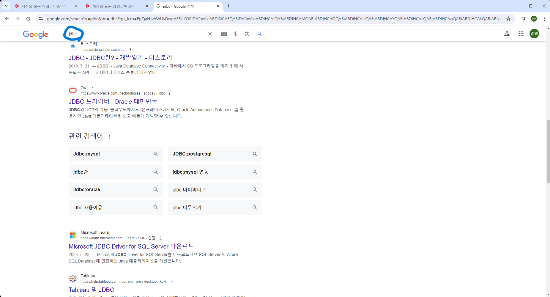Open the JDBC란? 개발일기 티스토리 result
Image resolution: width=550 pixels, height=297 pixels.
[x=120, y=58]
